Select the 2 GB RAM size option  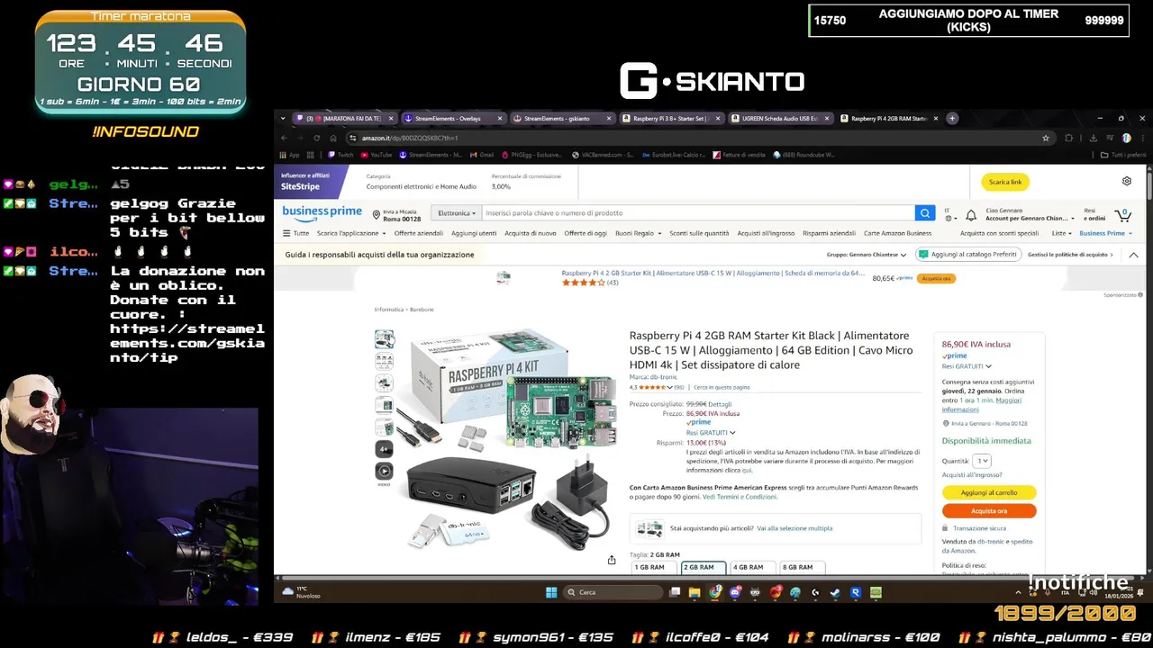click(x=703, y=568)
